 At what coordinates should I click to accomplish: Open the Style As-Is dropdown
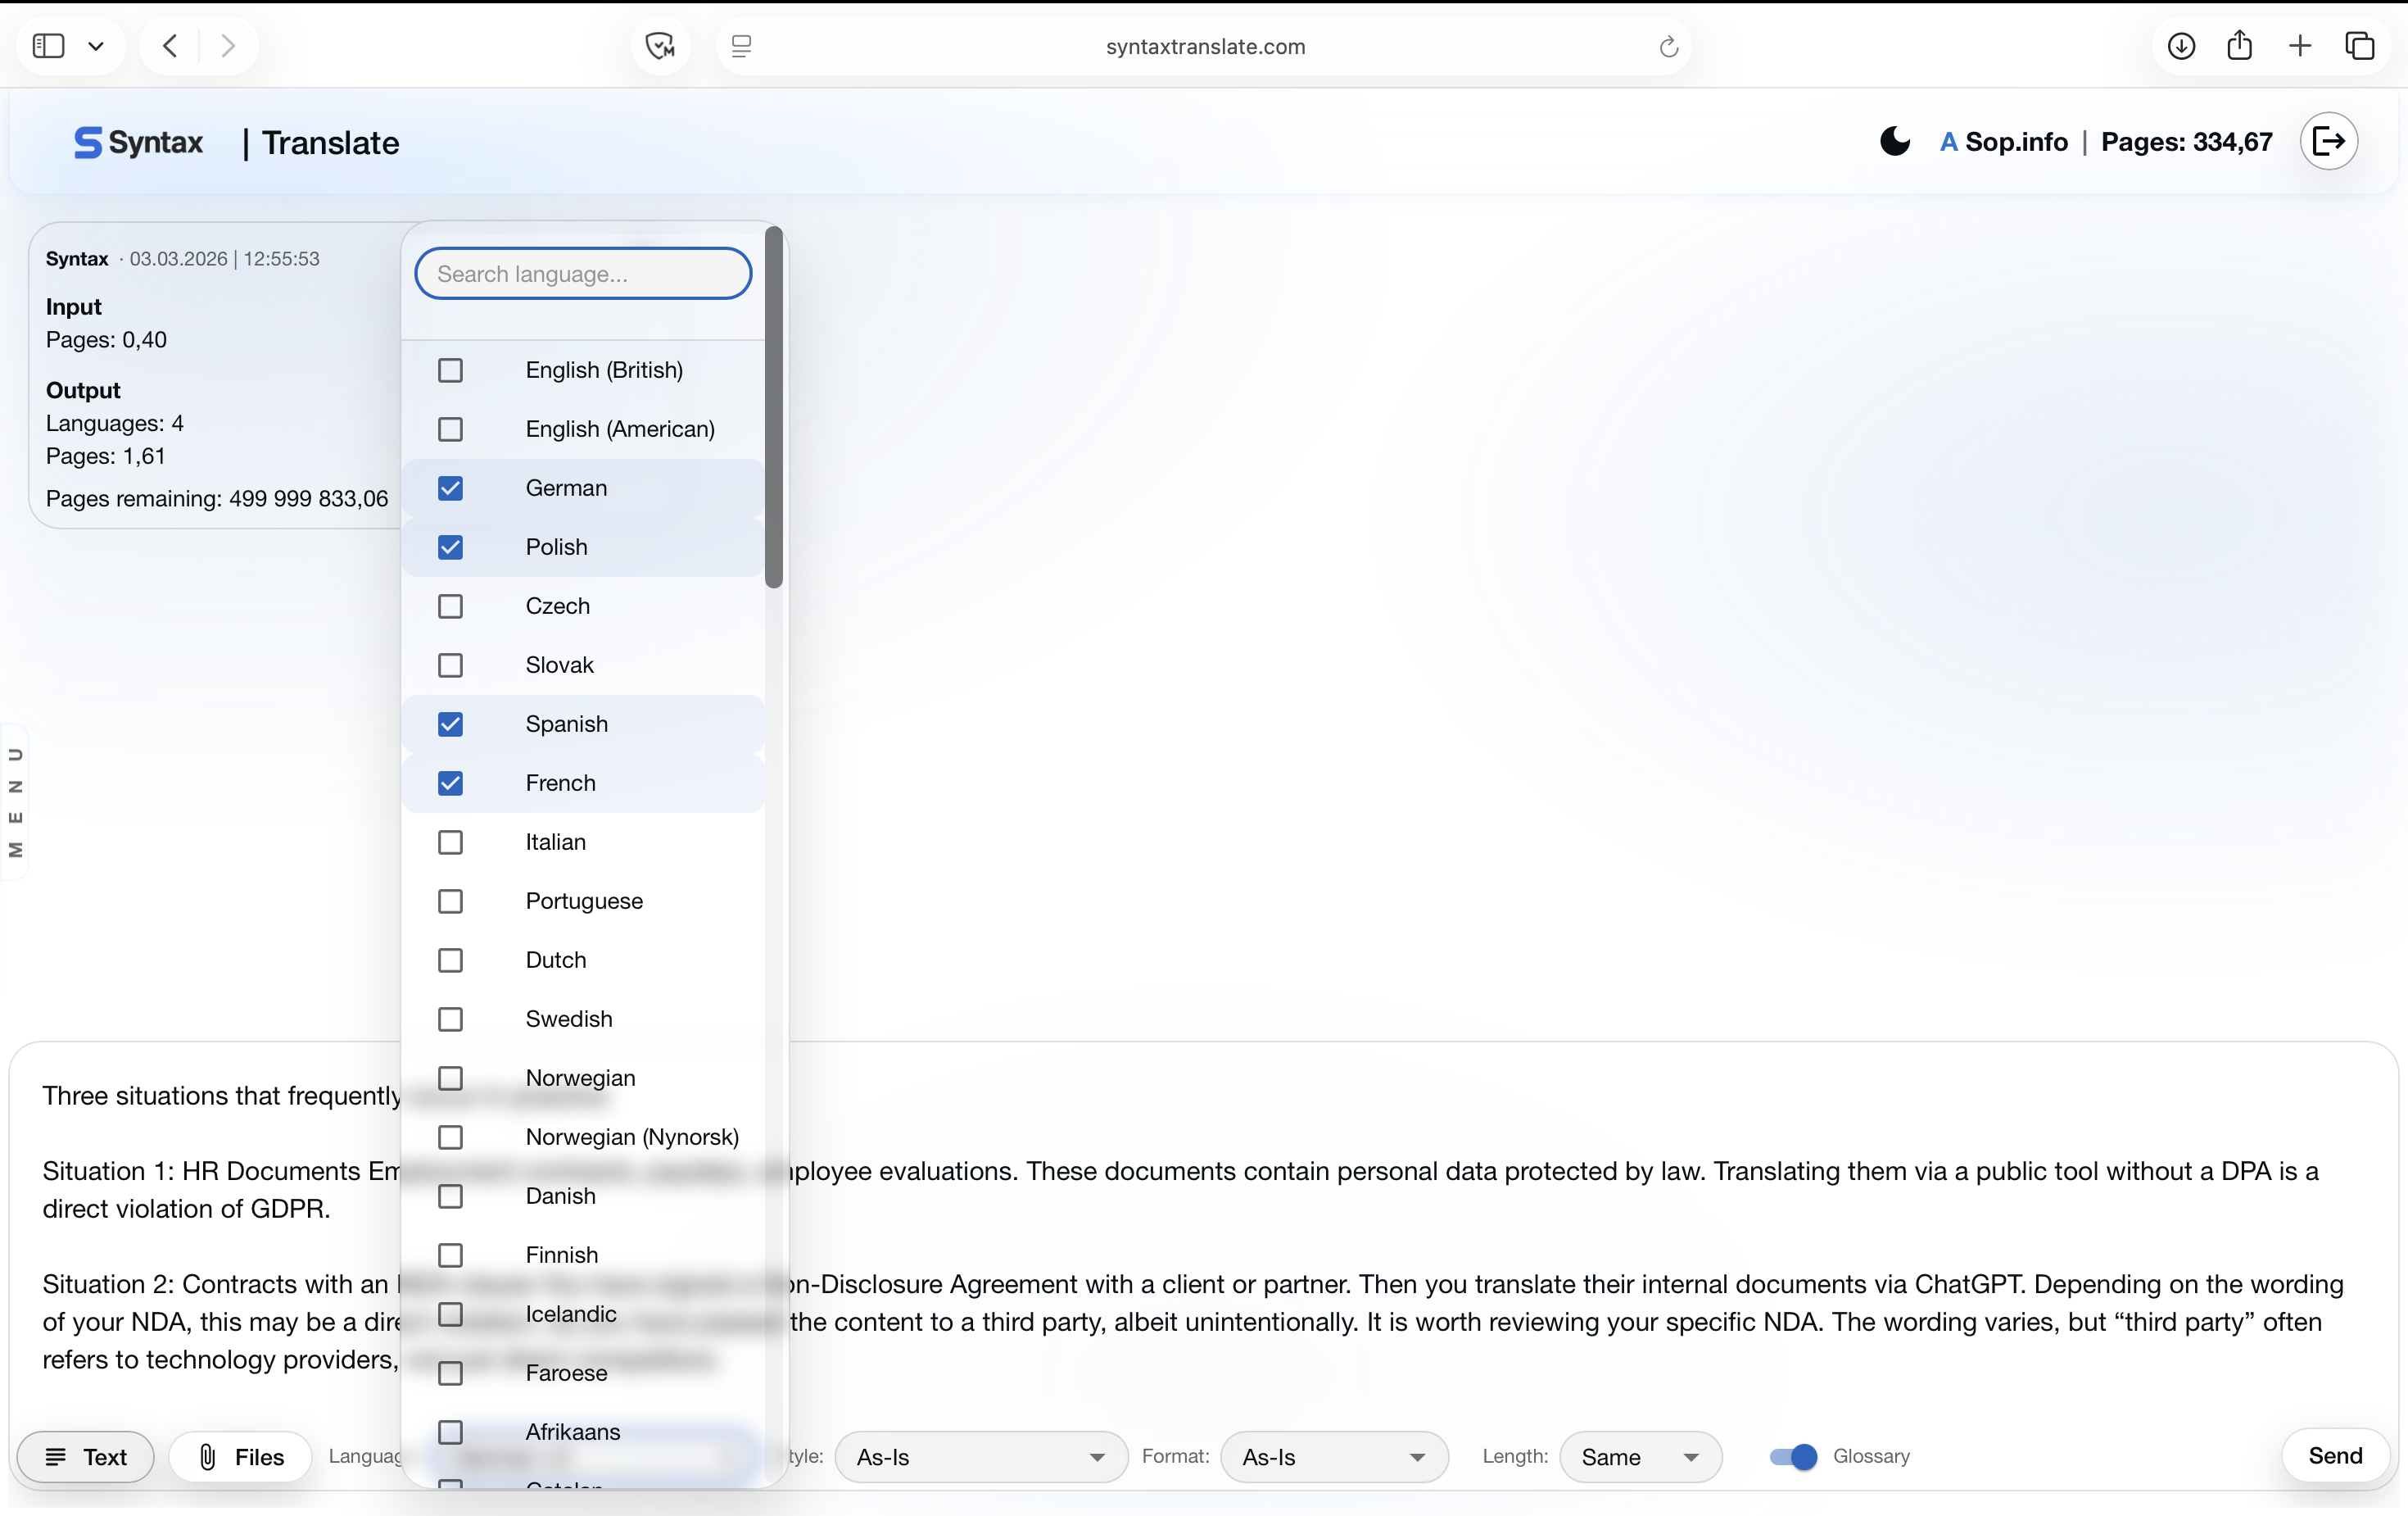(980, 1457)
